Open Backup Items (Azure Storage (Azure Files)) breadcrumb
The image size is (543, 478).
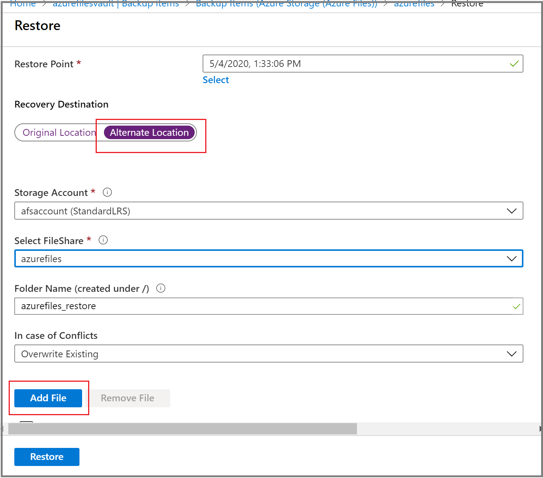[286, 4]
